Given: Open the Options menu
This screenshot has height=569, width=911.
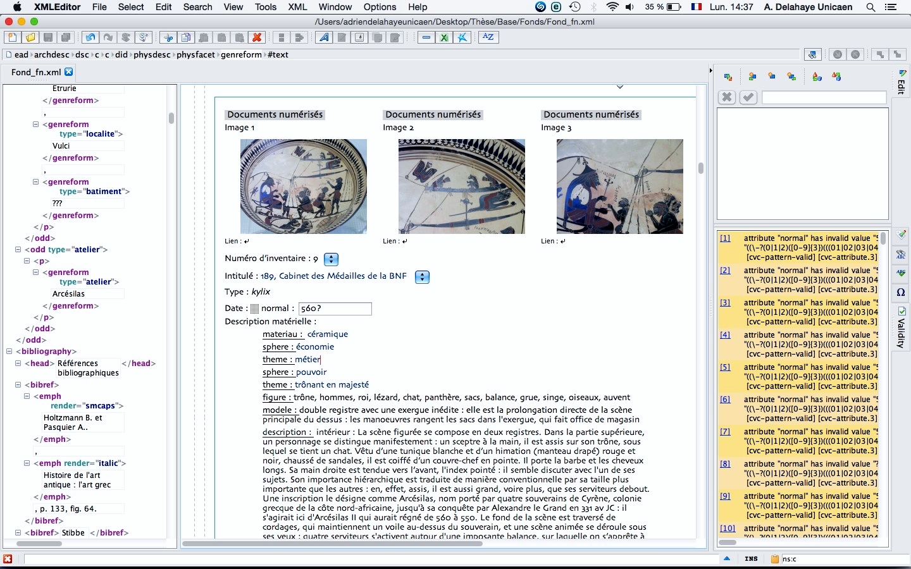Looking at the screenshot, I should point(380,7).
